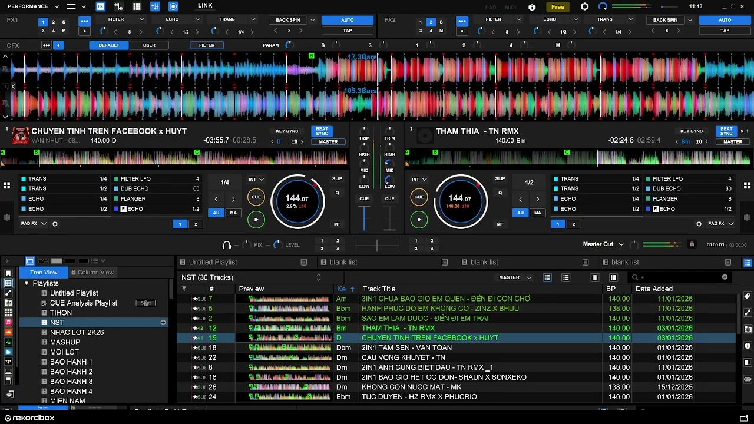Trigger the deck 1 DUB ECHO pad
754x424 pixels.
click(x=157, y=188)
